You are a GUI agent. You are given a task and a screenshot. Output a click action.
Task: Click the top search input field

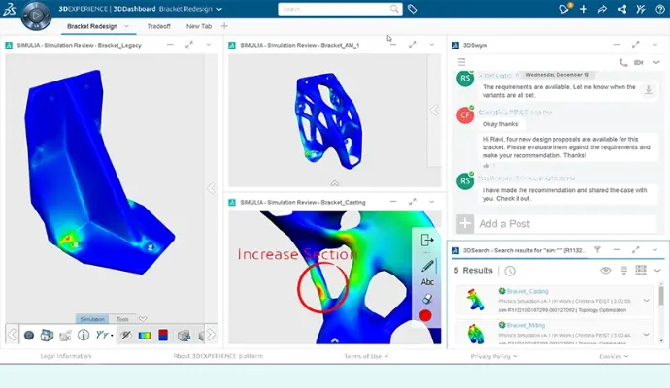point(333,9)
